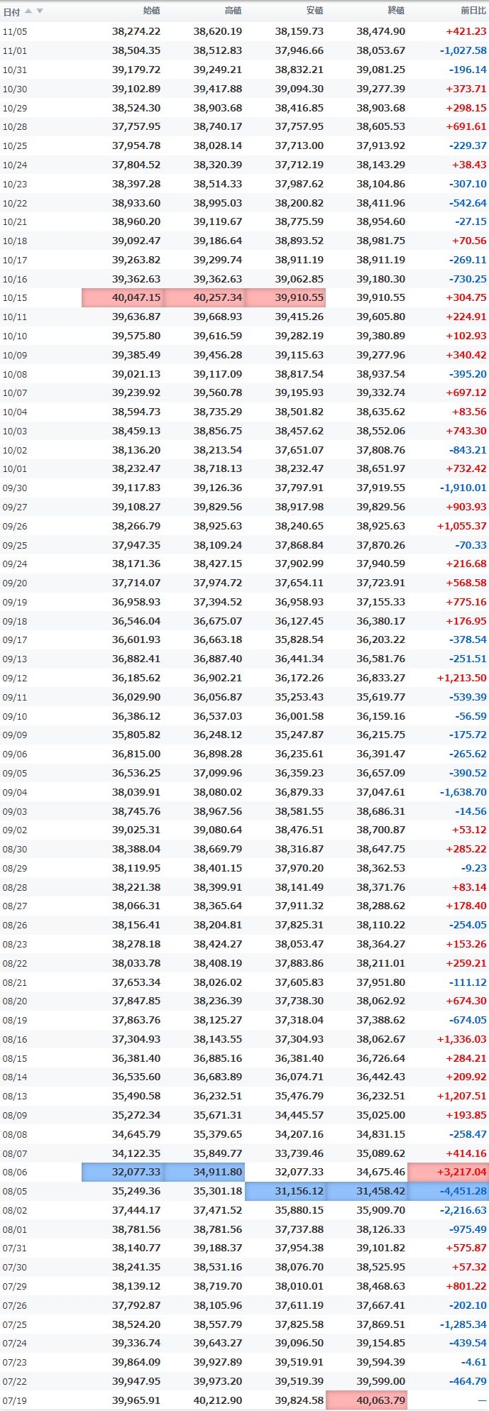Select the change value -1,910.01
Image resolution: width=489 pixels, height=1411 pixels.
click(x=463, y=488)
